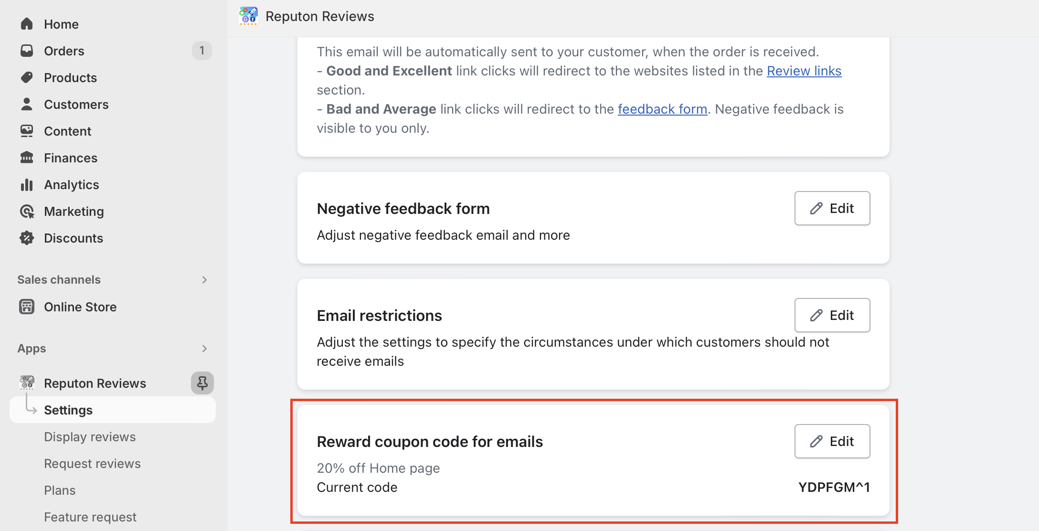Viewport: 1039px width, 531px height.
Task: Open the Review links hyperlink
Action: [804, 71]
